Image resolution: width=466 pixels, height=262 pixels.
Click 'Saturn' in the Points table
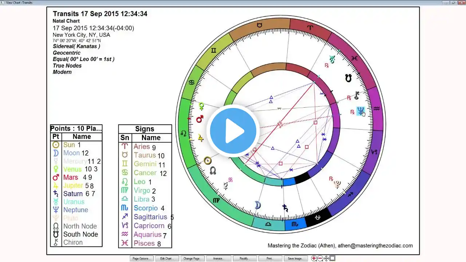(x=73, y=194)
